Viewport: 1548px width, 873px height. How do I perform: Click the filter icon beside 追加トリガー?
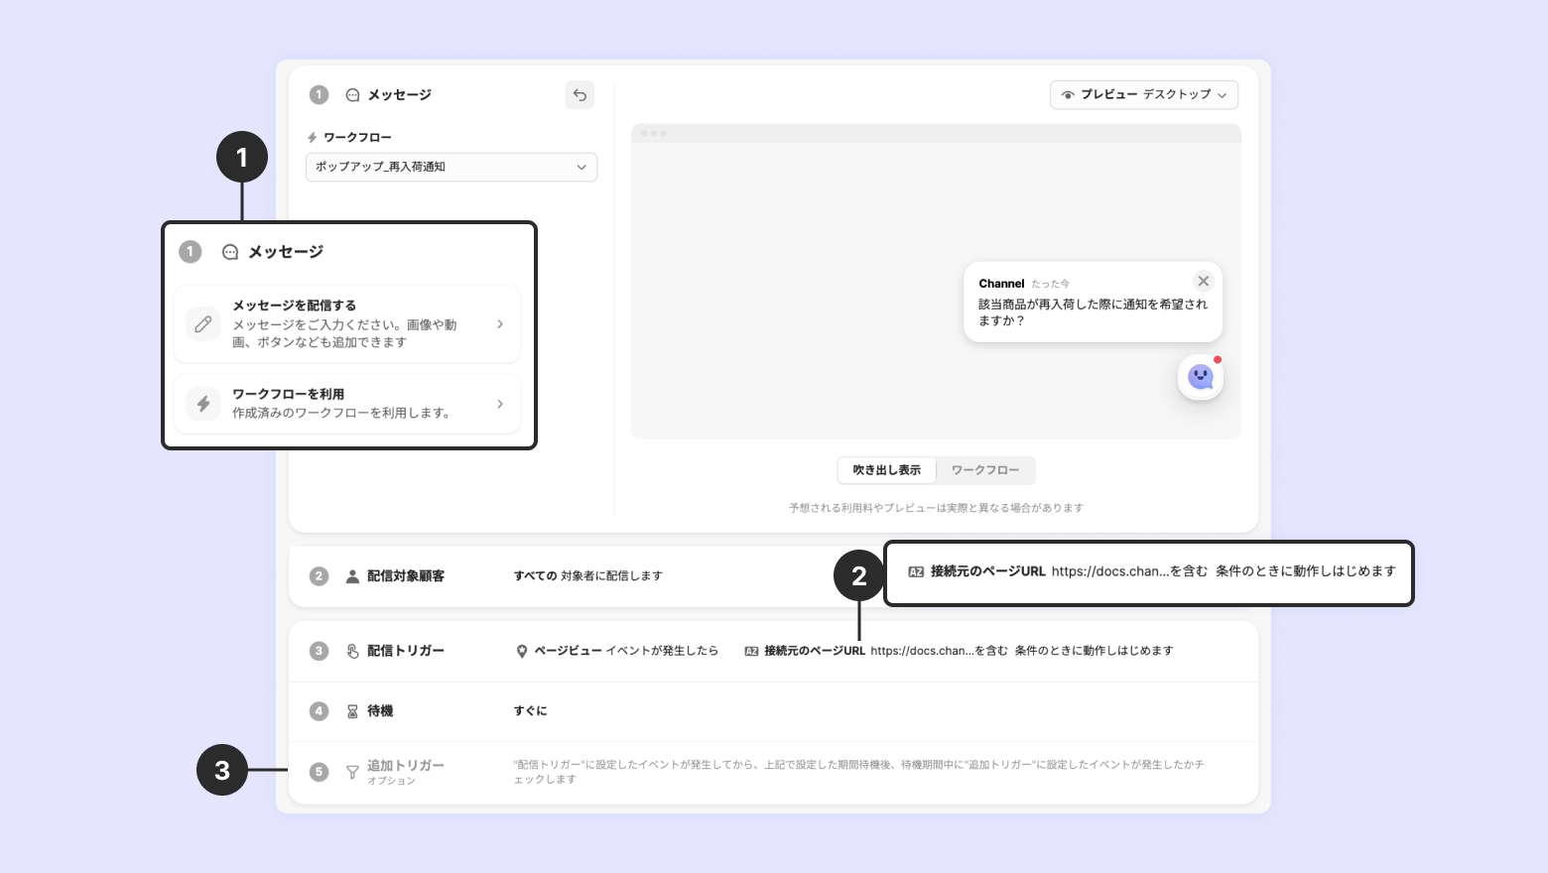tap(352, 772)
